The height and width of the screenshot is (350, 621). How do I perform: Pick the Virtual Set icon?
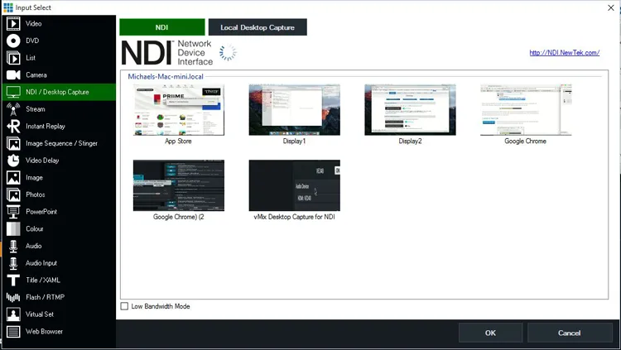tap(13, 314)
